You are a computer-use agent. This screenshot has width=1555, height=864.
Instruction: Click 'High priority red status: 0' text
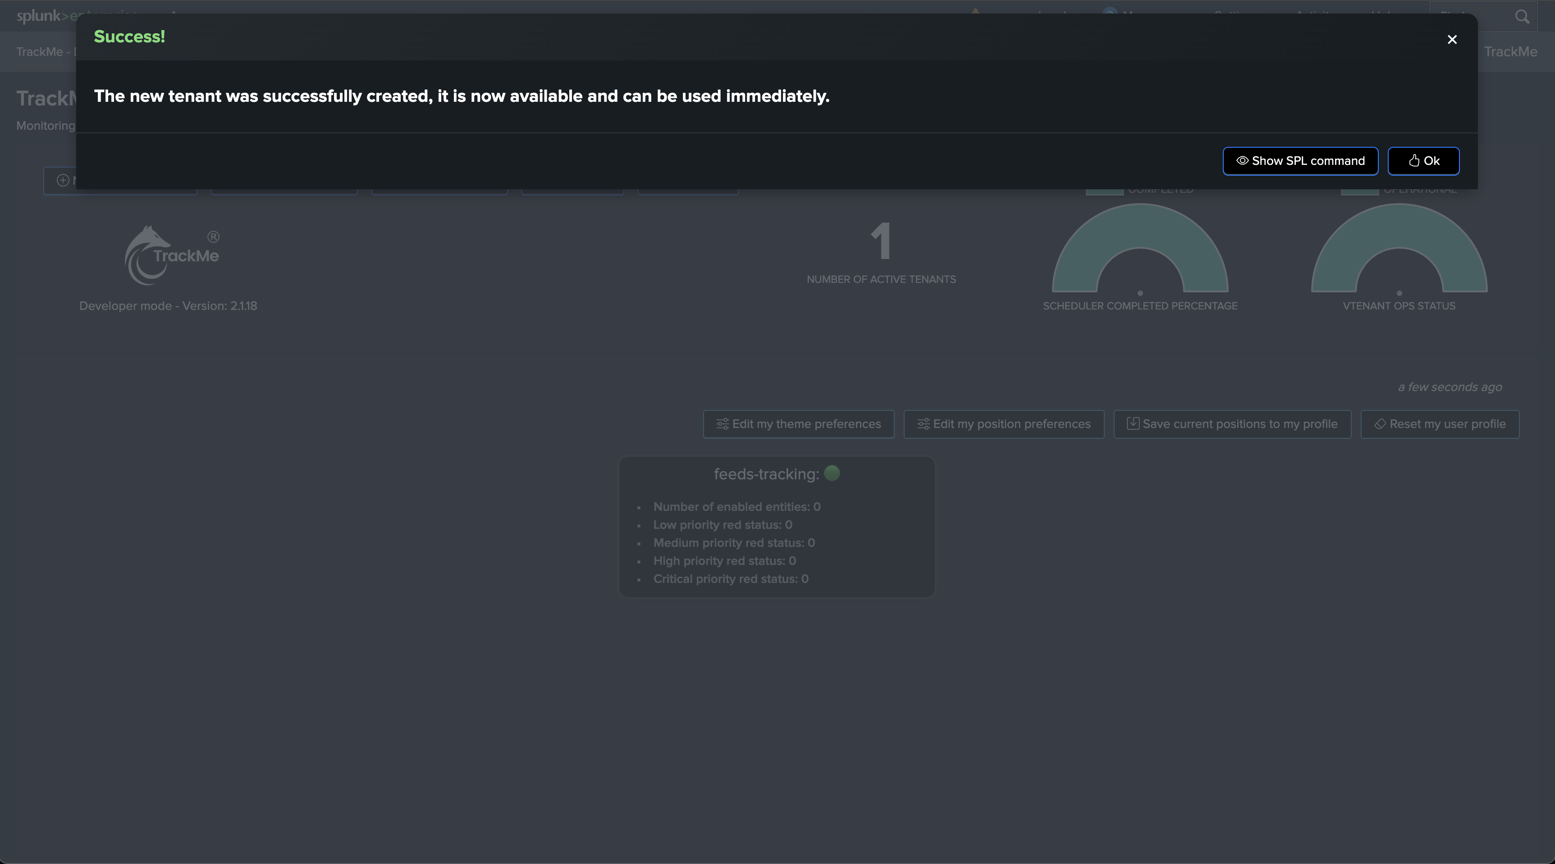(724, 561)
